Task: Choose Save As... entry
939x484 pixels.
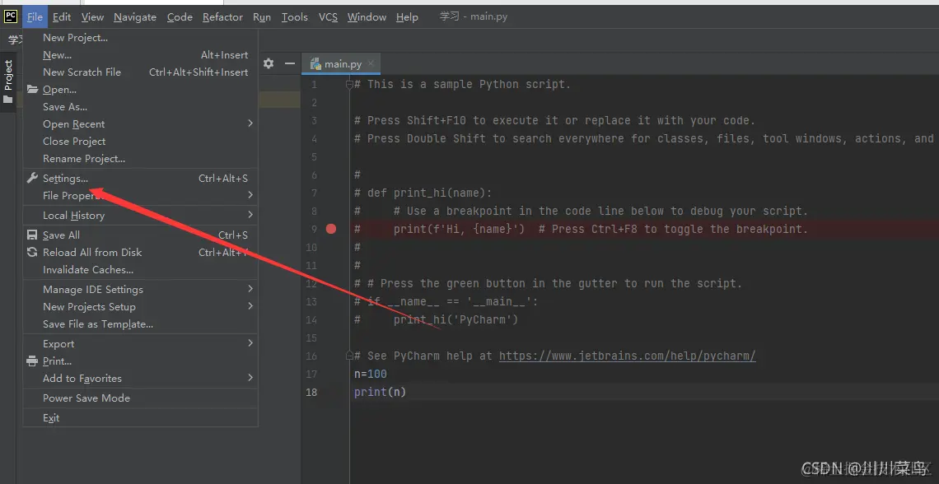Action: [x=140, y=107]
